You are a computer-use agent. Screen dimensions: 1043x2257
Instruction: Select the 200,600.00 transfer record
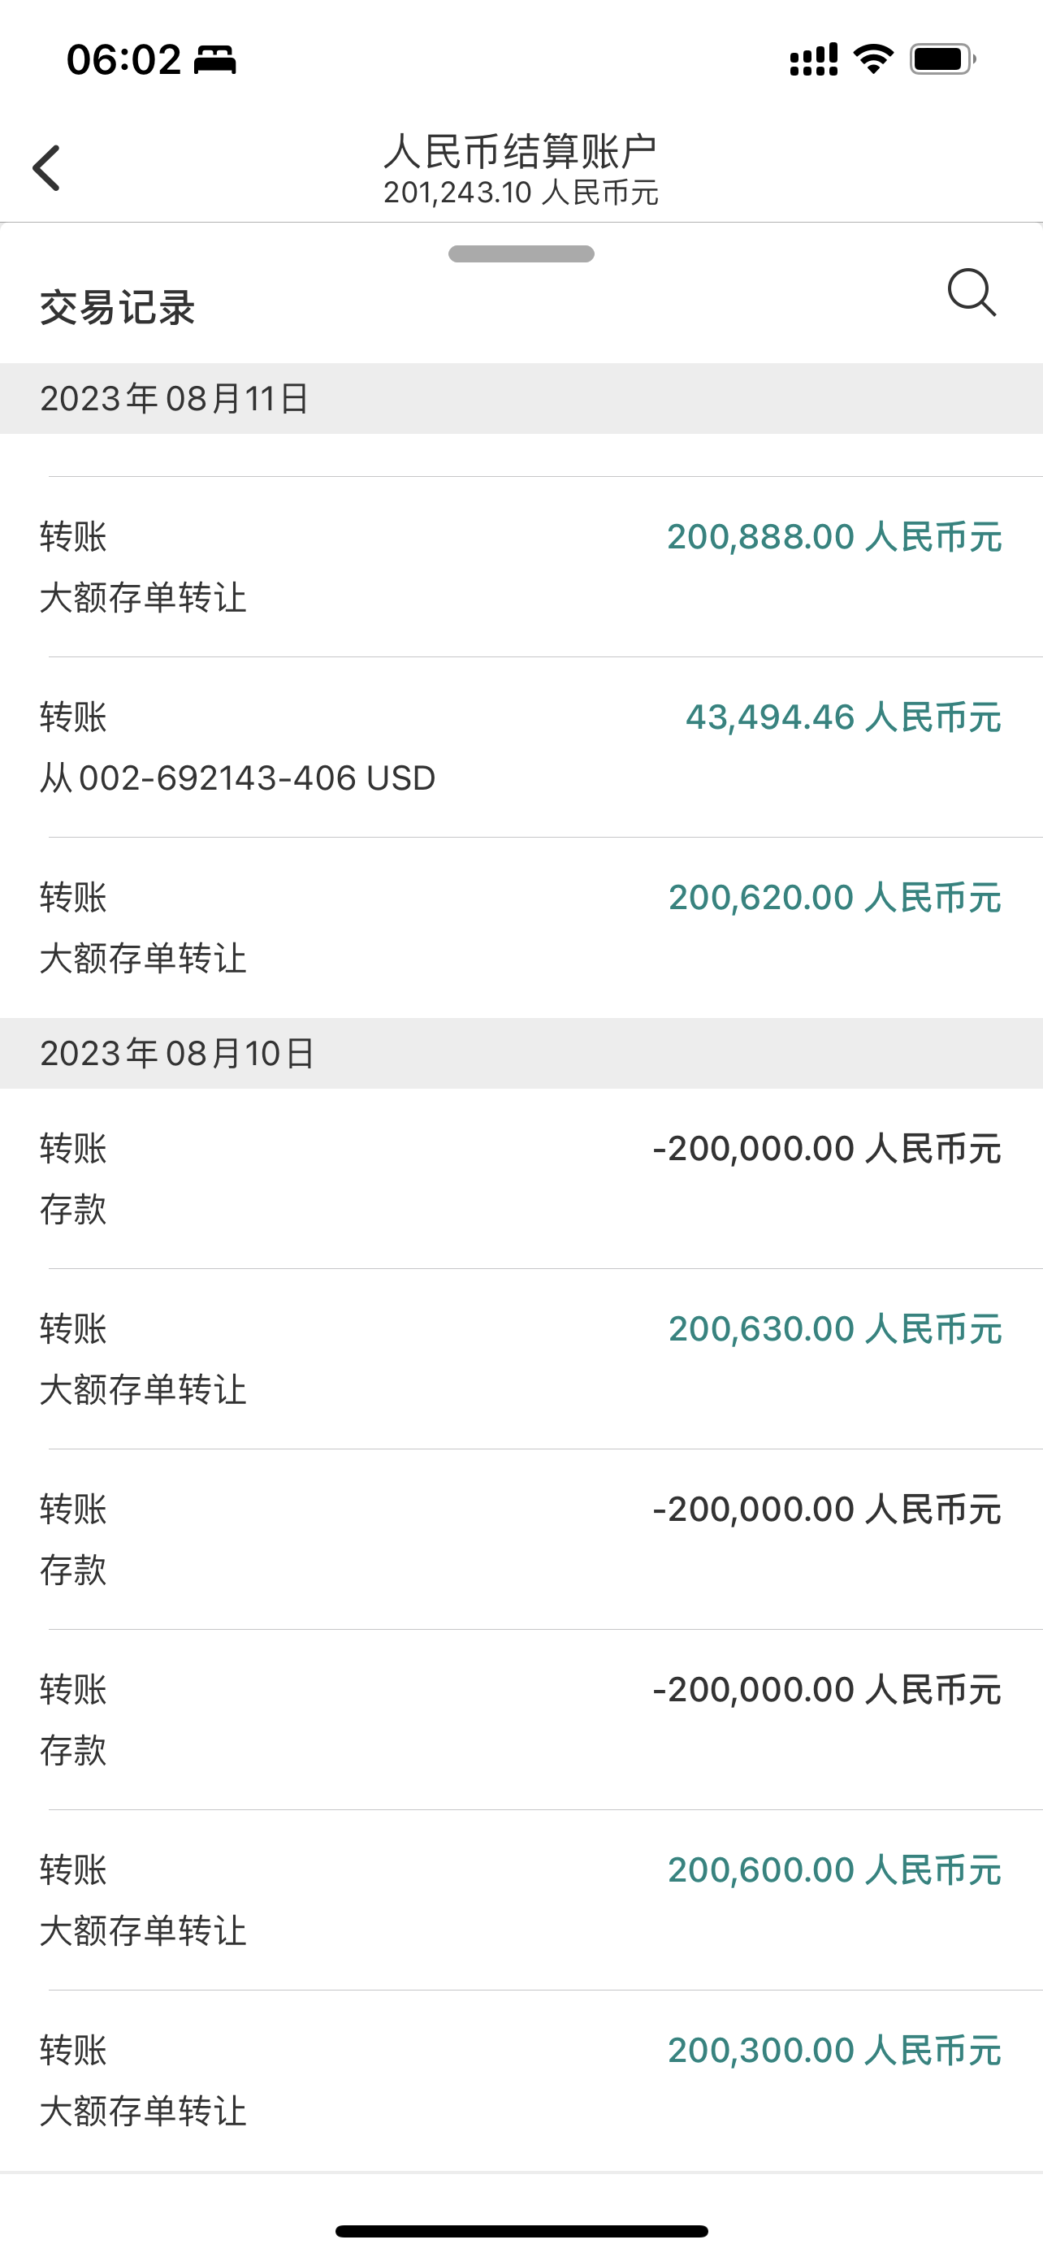click(521, 1900)
